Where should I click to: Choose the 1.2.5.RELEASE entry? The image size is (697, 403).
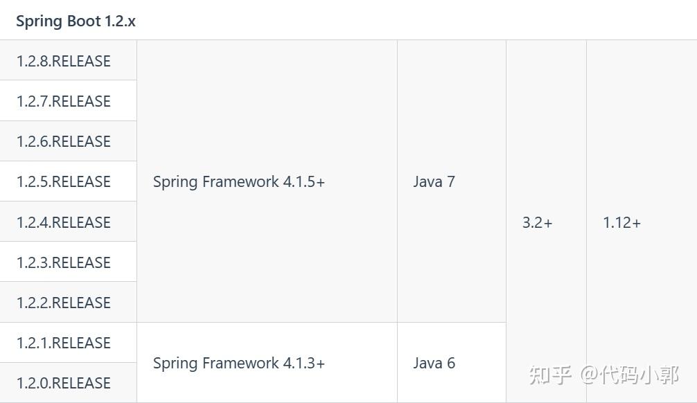pyautogui.click(x=68, y=181)
